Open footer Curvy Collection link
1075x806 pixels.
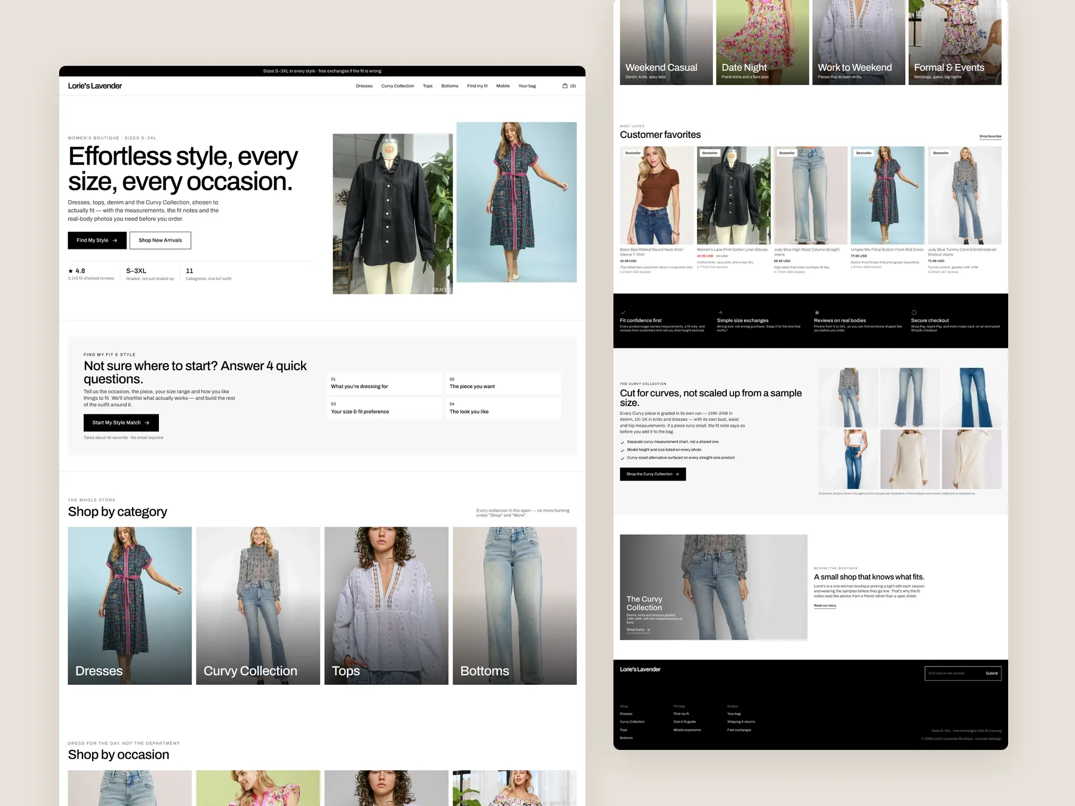(632, 722)
